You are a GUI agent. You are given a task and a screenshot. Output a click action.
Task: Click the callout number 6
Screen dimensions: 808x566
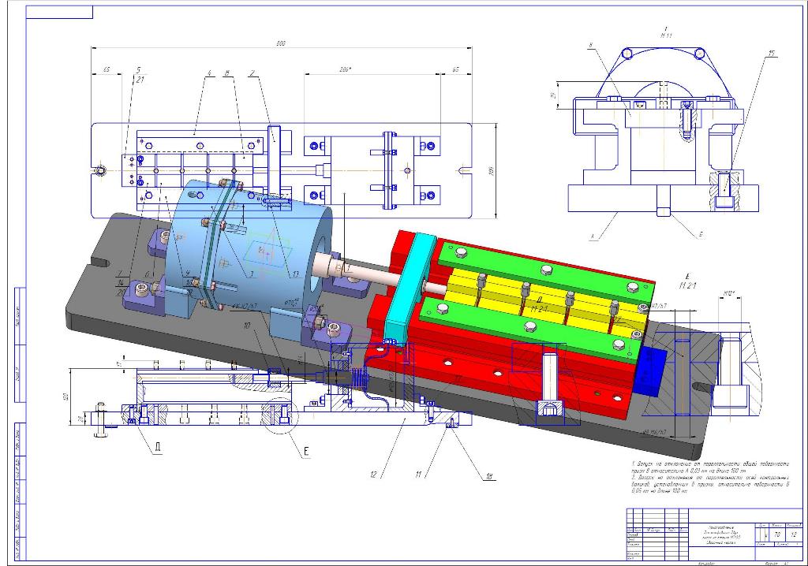pos(147,274)
